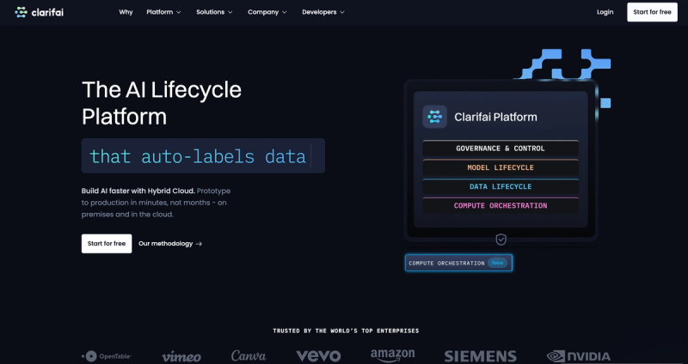The image size is (688, 364).
Task: Open the Why page link
Action: tap(126, 12)
